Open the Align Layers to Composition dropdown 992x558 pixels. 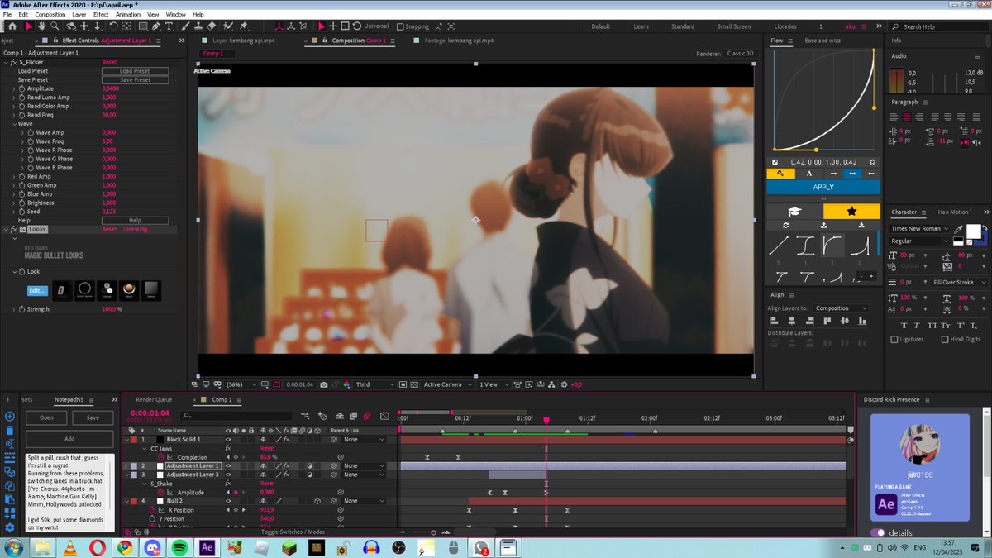click(x=841, y=308)
